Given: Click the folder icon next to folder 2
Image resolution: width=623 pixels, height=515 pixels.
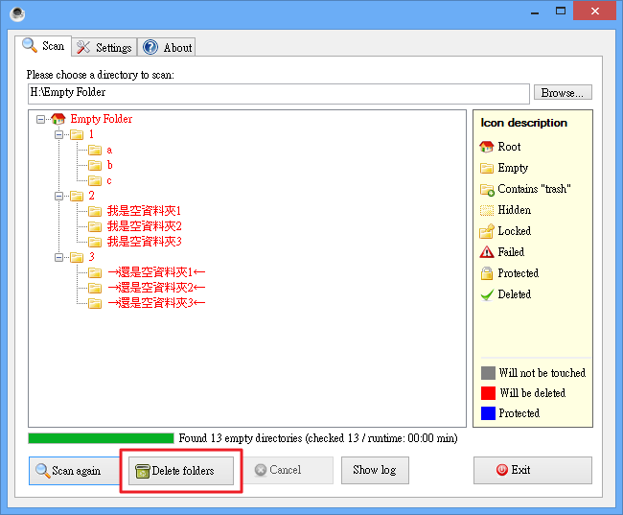Looking at the screenshot, I should pos(77,196).
